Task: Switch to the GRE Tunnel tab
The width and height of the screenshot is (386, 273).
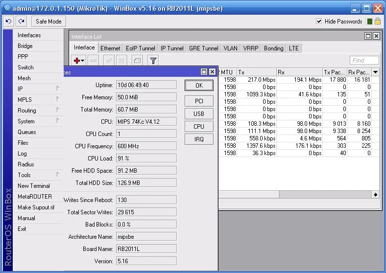Action: pos(204,48)
